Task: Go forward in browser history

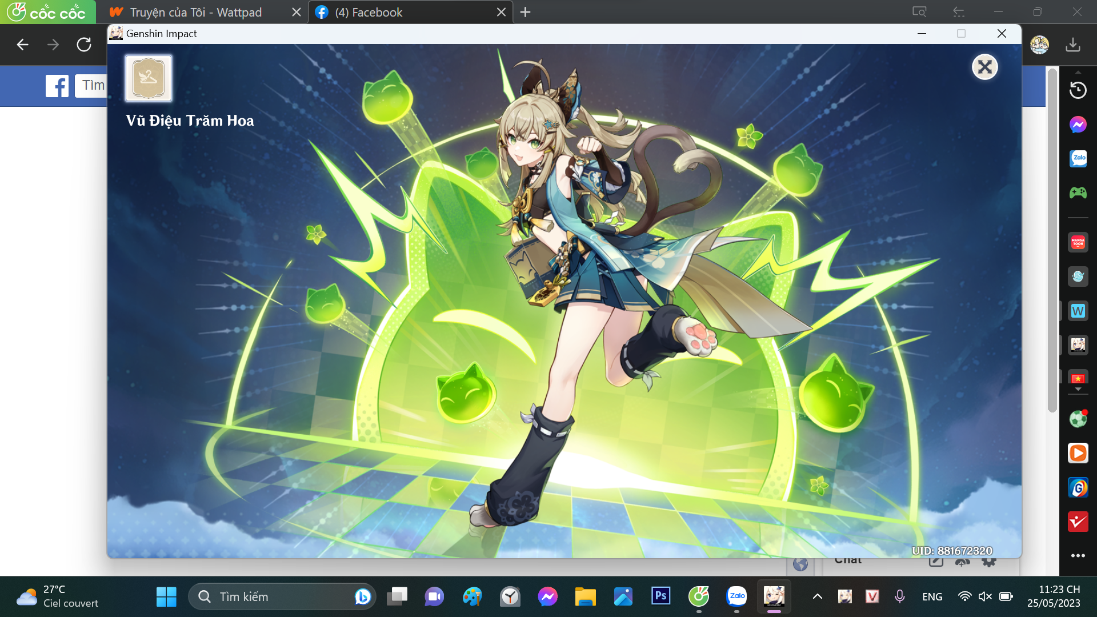Action: click(x=53, y=45)
